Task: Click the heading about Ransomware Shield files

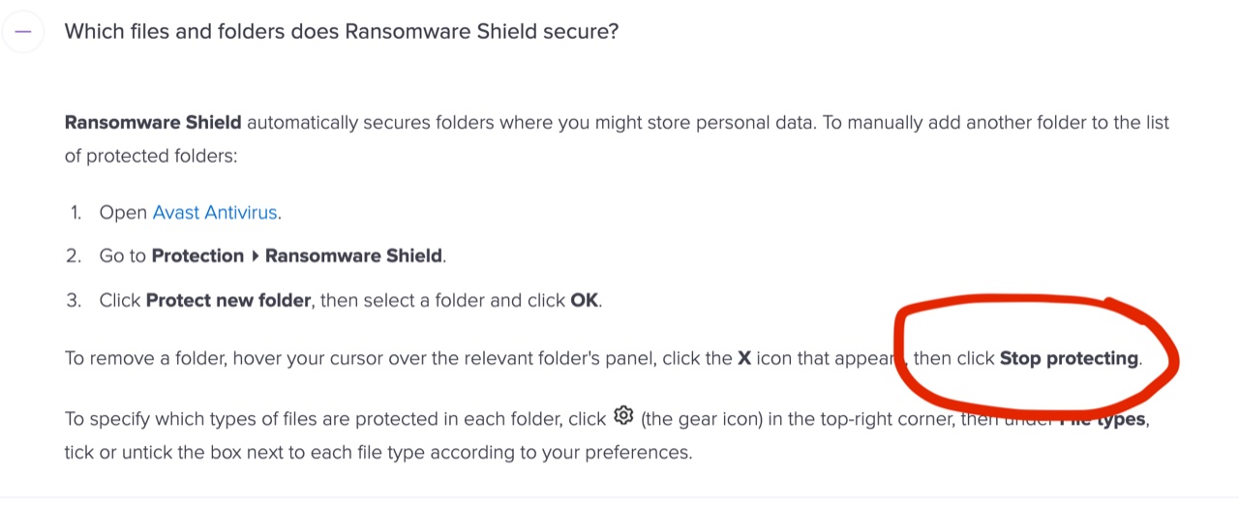Action: [342, 31]
